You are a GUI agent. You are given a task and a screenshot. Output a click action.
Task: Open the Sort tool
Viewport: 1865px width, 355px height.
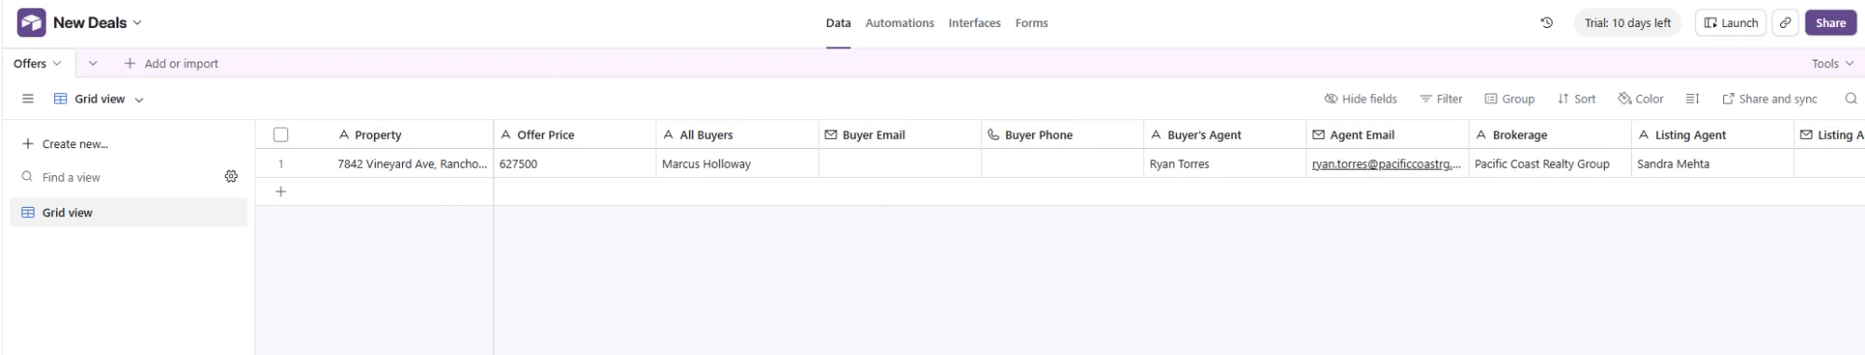point(1577,99)
